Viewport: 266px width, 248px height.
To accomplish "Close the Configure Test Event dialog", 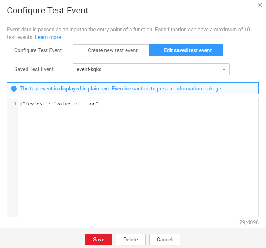I will (x=260, y=5).
